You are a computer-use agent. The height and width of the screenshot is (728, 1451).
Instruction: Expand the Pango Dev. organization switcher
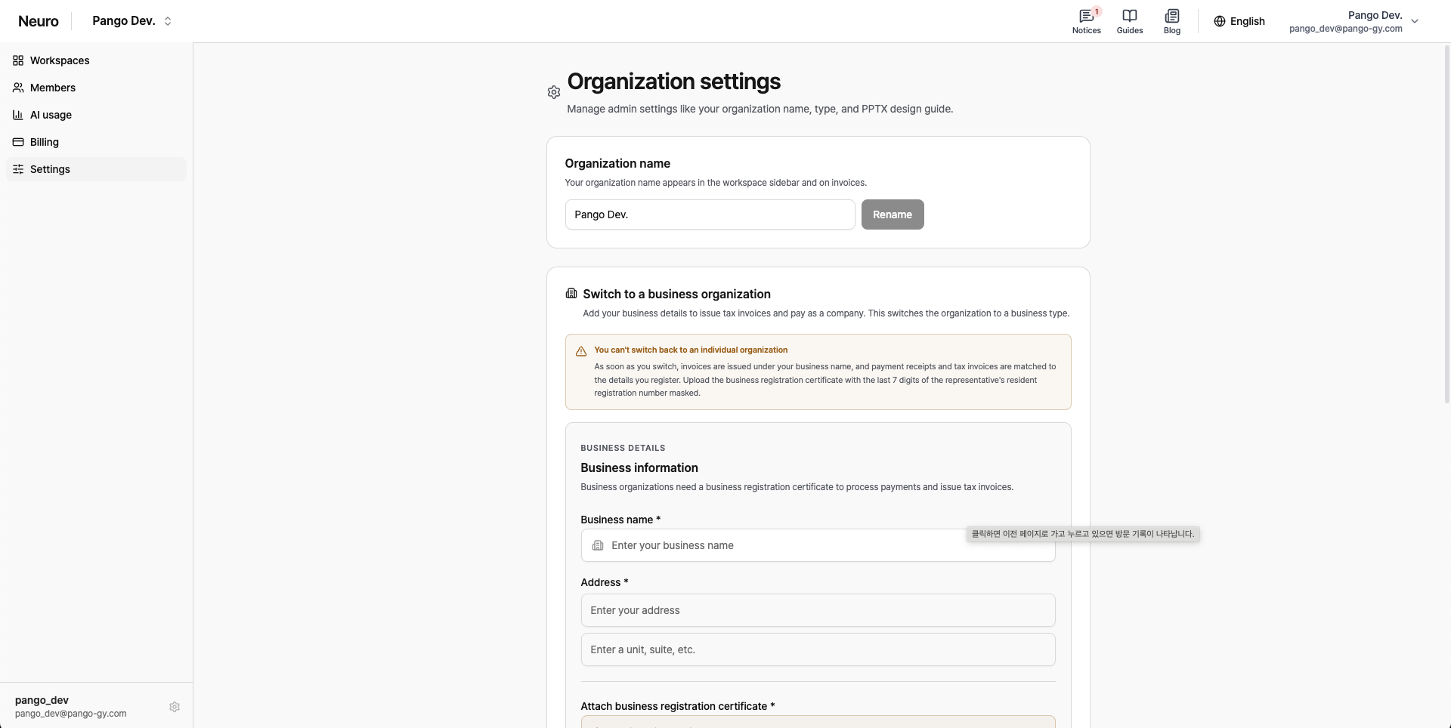132,21
